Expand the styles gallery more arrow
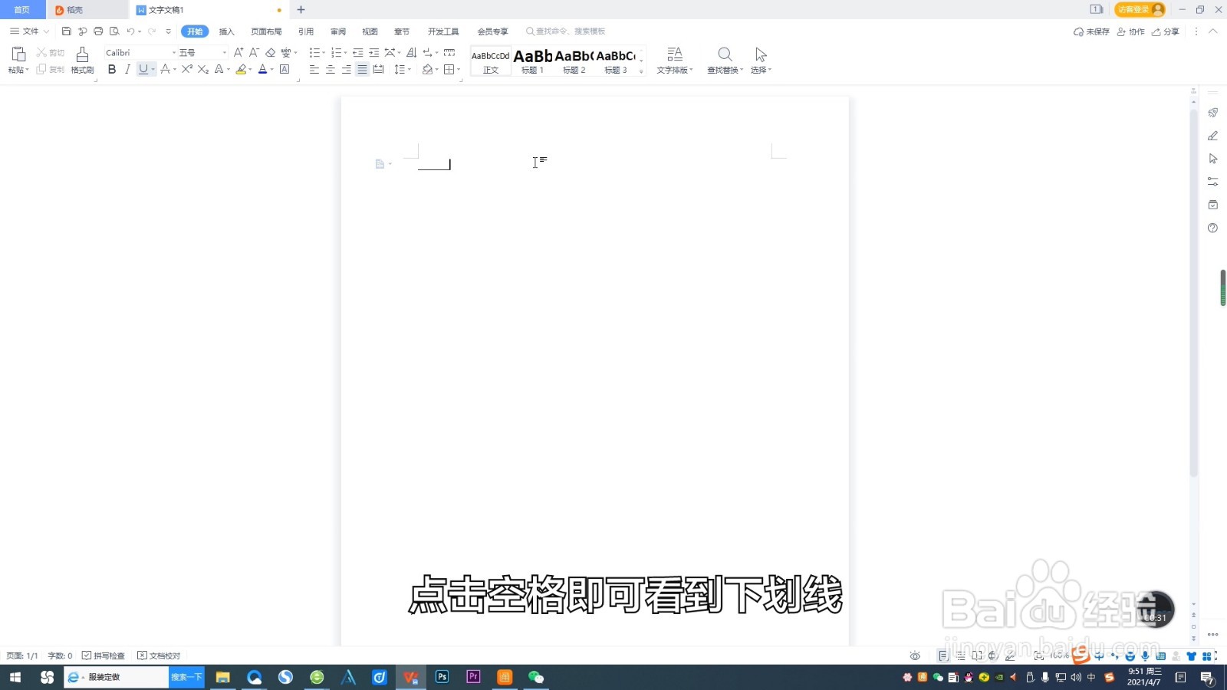 641,71
